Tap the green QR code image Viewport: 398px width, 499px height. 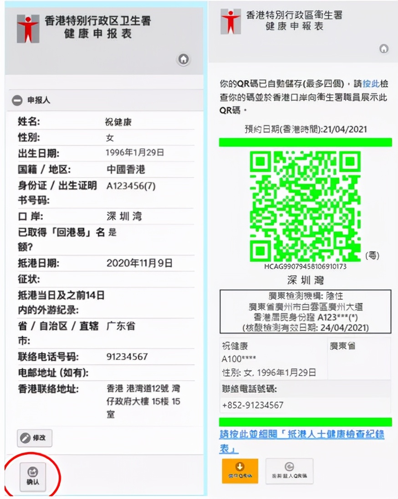tap(305, 206)
